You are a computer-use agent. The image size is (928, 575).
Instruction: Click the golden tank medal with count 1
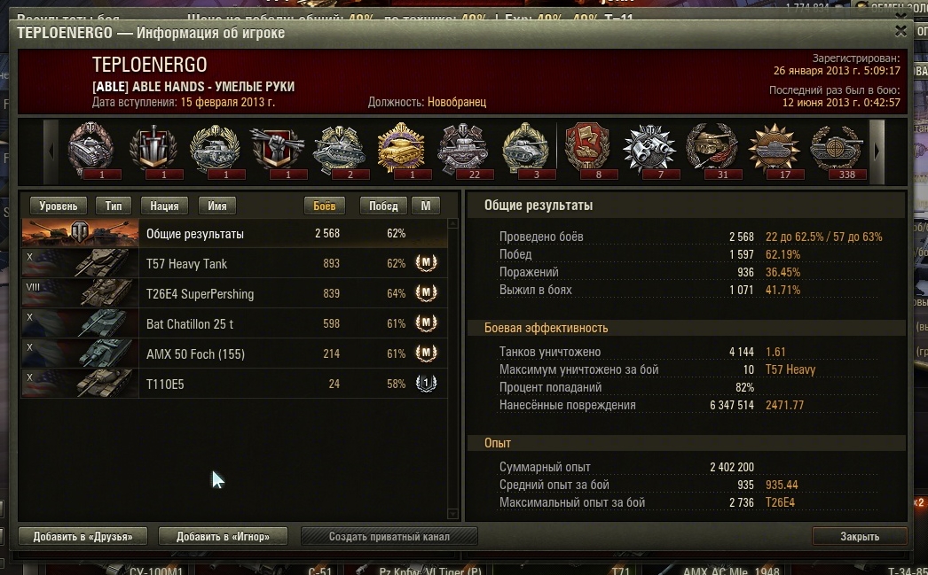tap(401, 150)
